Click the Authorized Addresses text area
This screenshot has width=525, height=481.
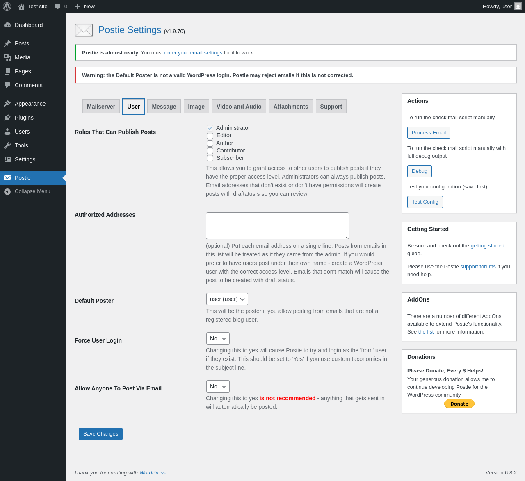[x=277, y=226]
